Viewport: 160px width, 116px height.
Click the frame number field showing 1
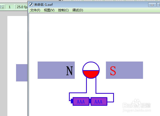pyautogui.click(x=9, y=7)
